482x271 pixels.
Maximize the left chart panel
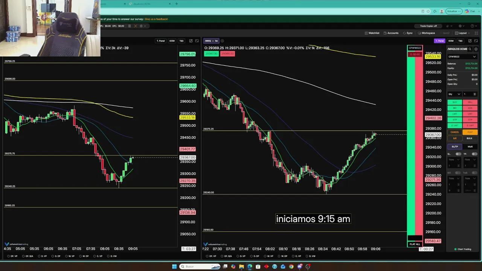[197, 41]
